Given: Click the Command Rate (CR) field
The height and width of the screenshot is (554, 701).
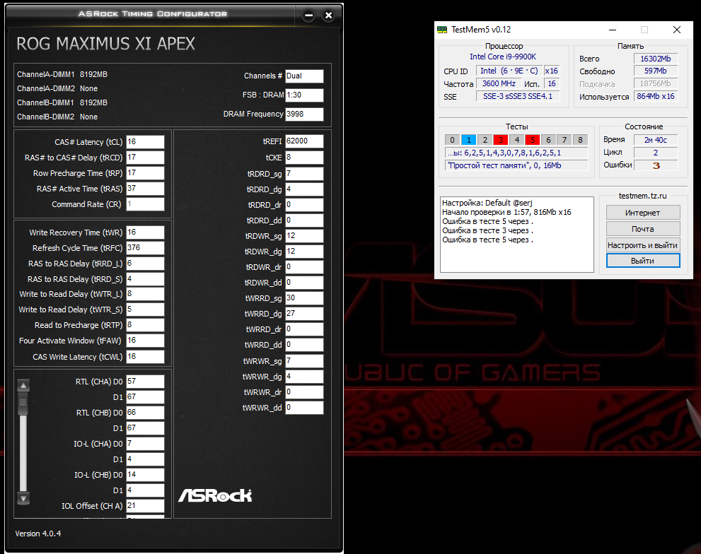Looking at the screenshot, I should 145,204.
